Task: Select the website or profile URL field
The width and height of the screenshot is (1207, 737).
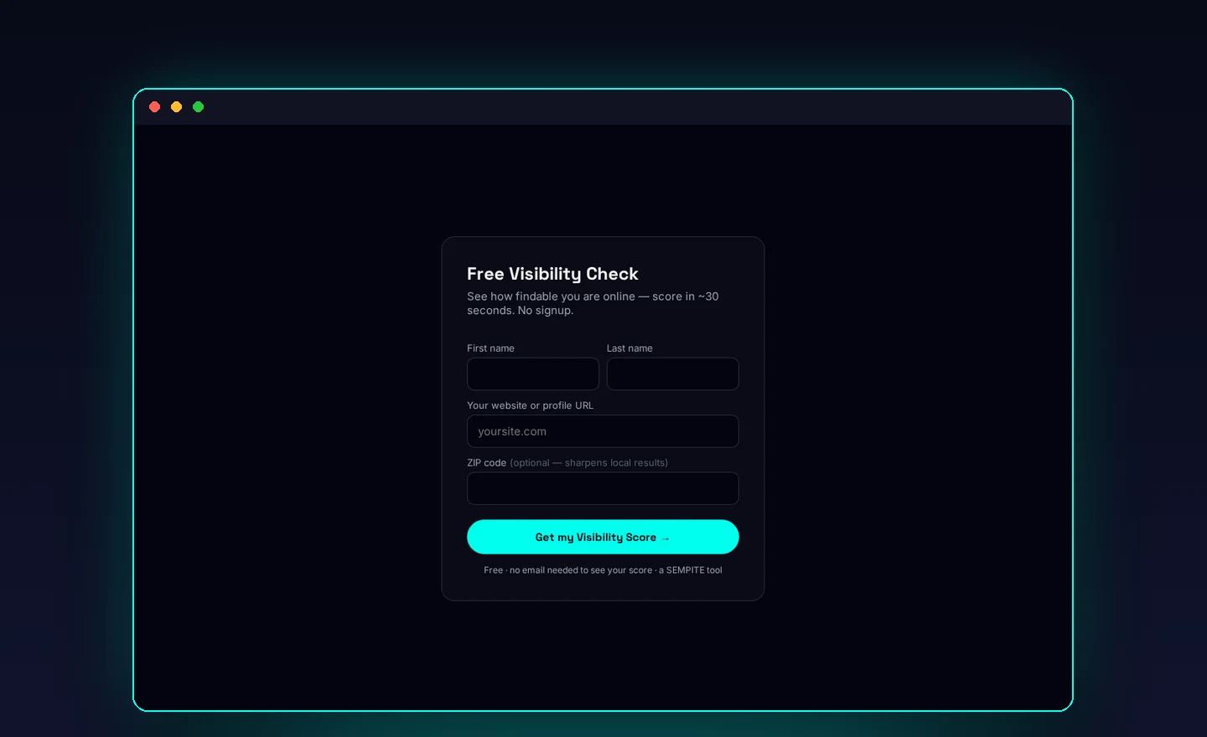Action: (603, 431)
